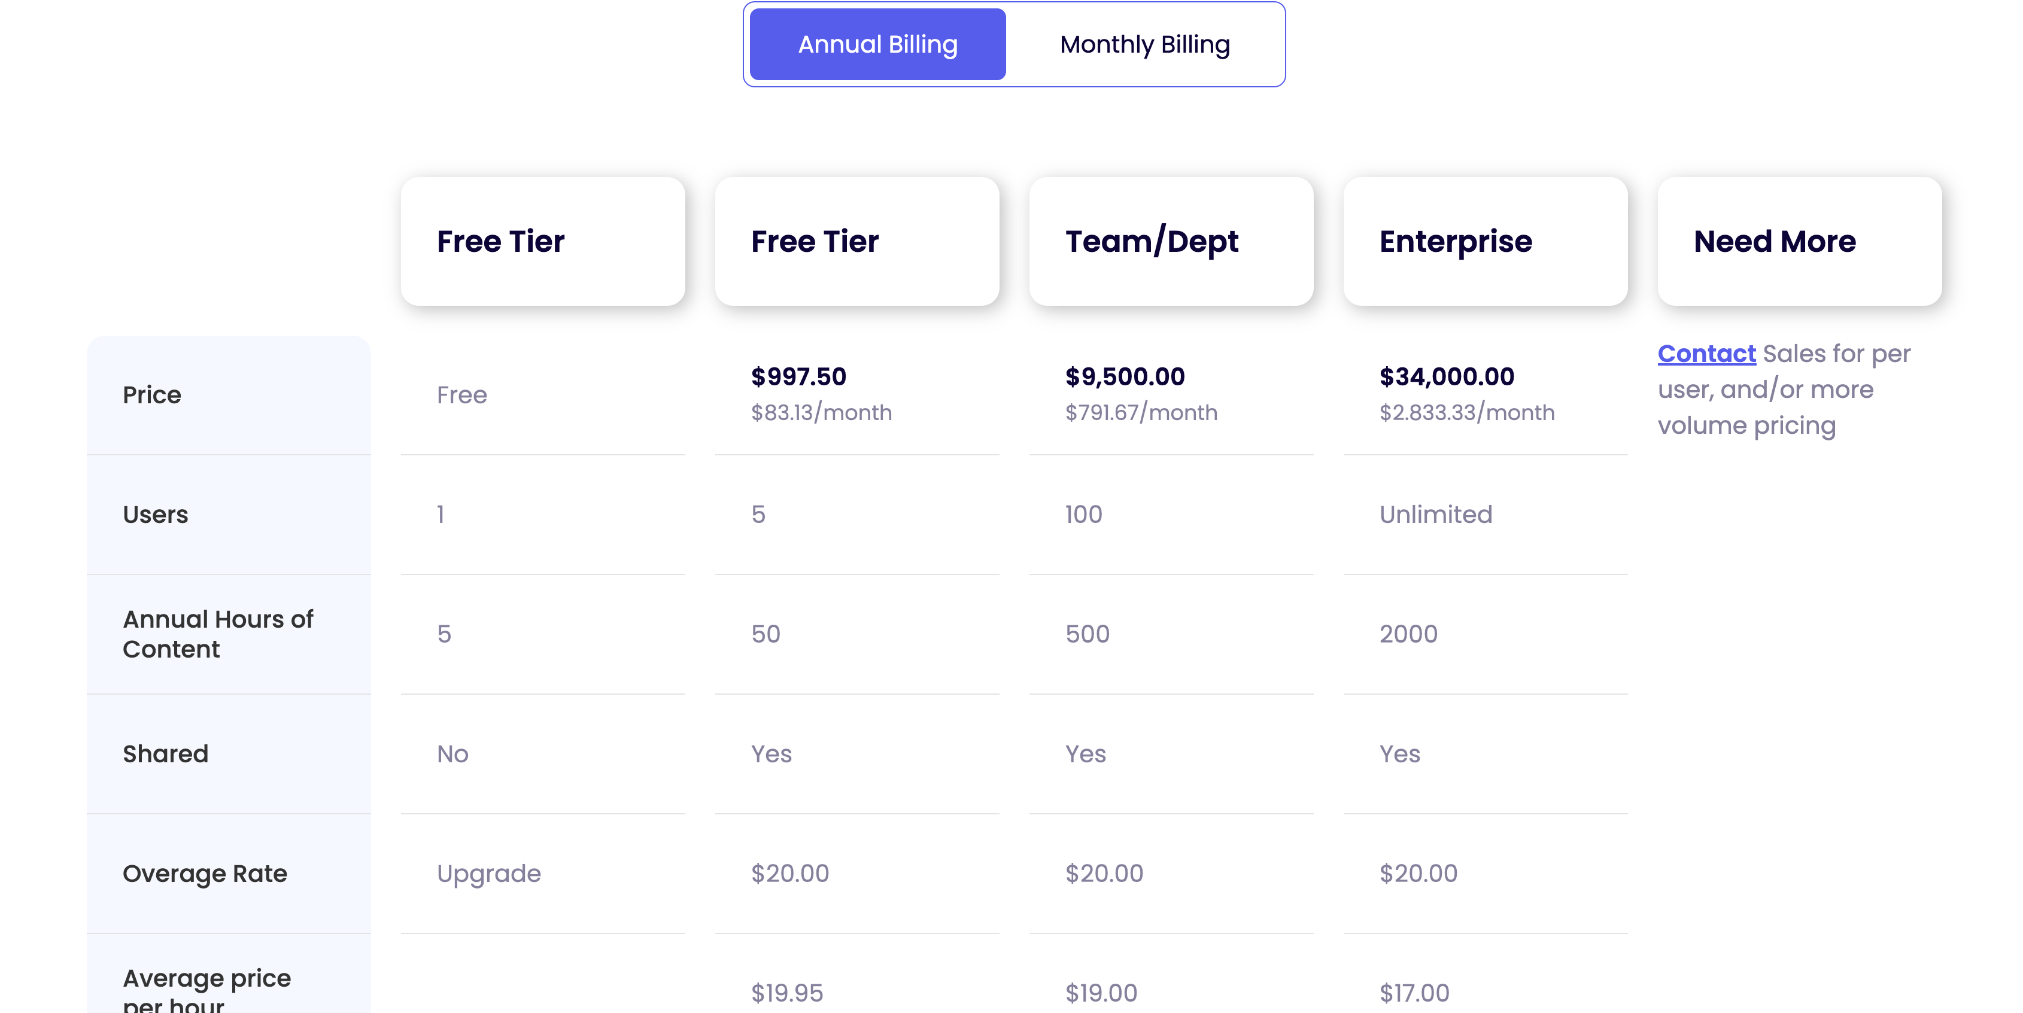This screenshot has height=1013, width=2023.
Task: Click the Shared row label
Action: [165, 754]
